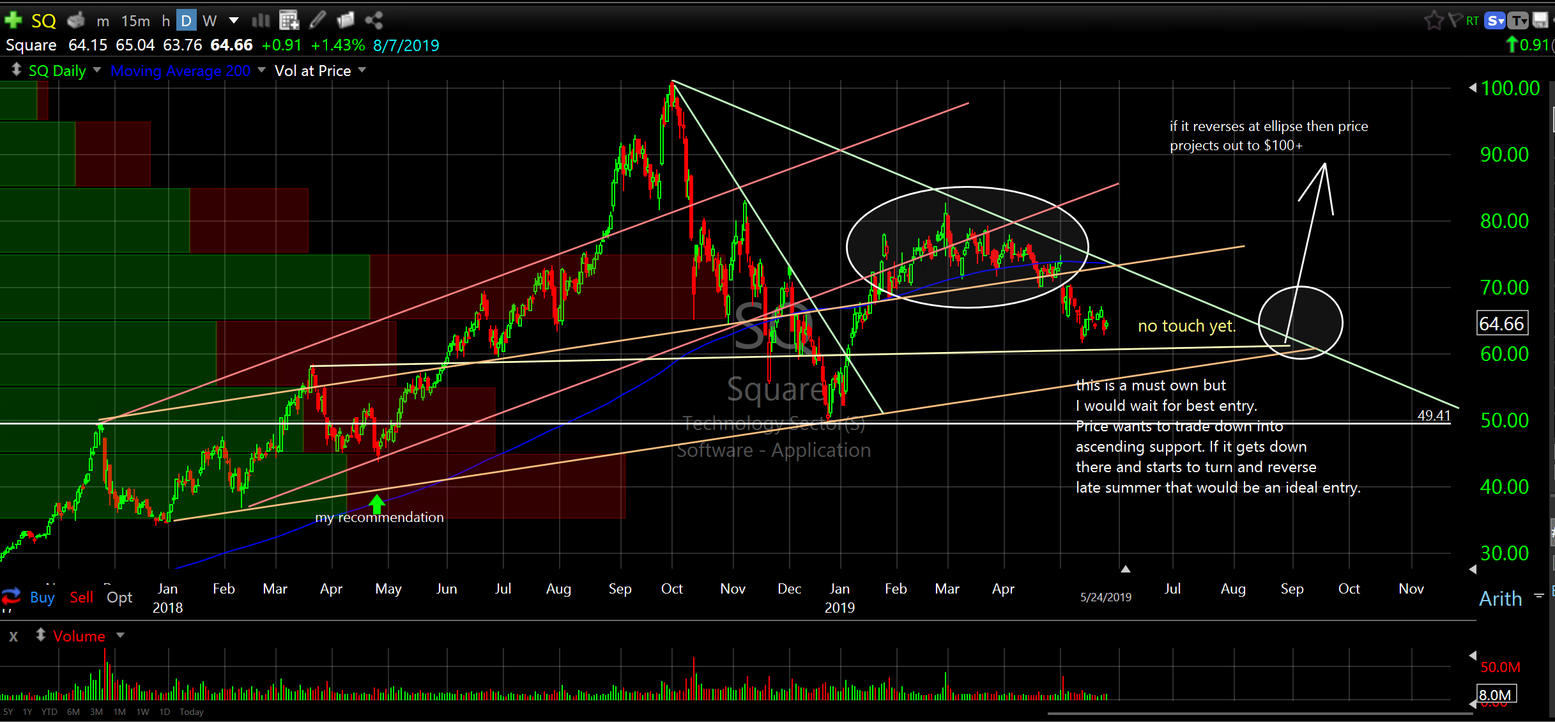Image resolution: width=1555 pixels, height=722 pixels.
Task: Select the 6M range tab
Action: point(73,712)
